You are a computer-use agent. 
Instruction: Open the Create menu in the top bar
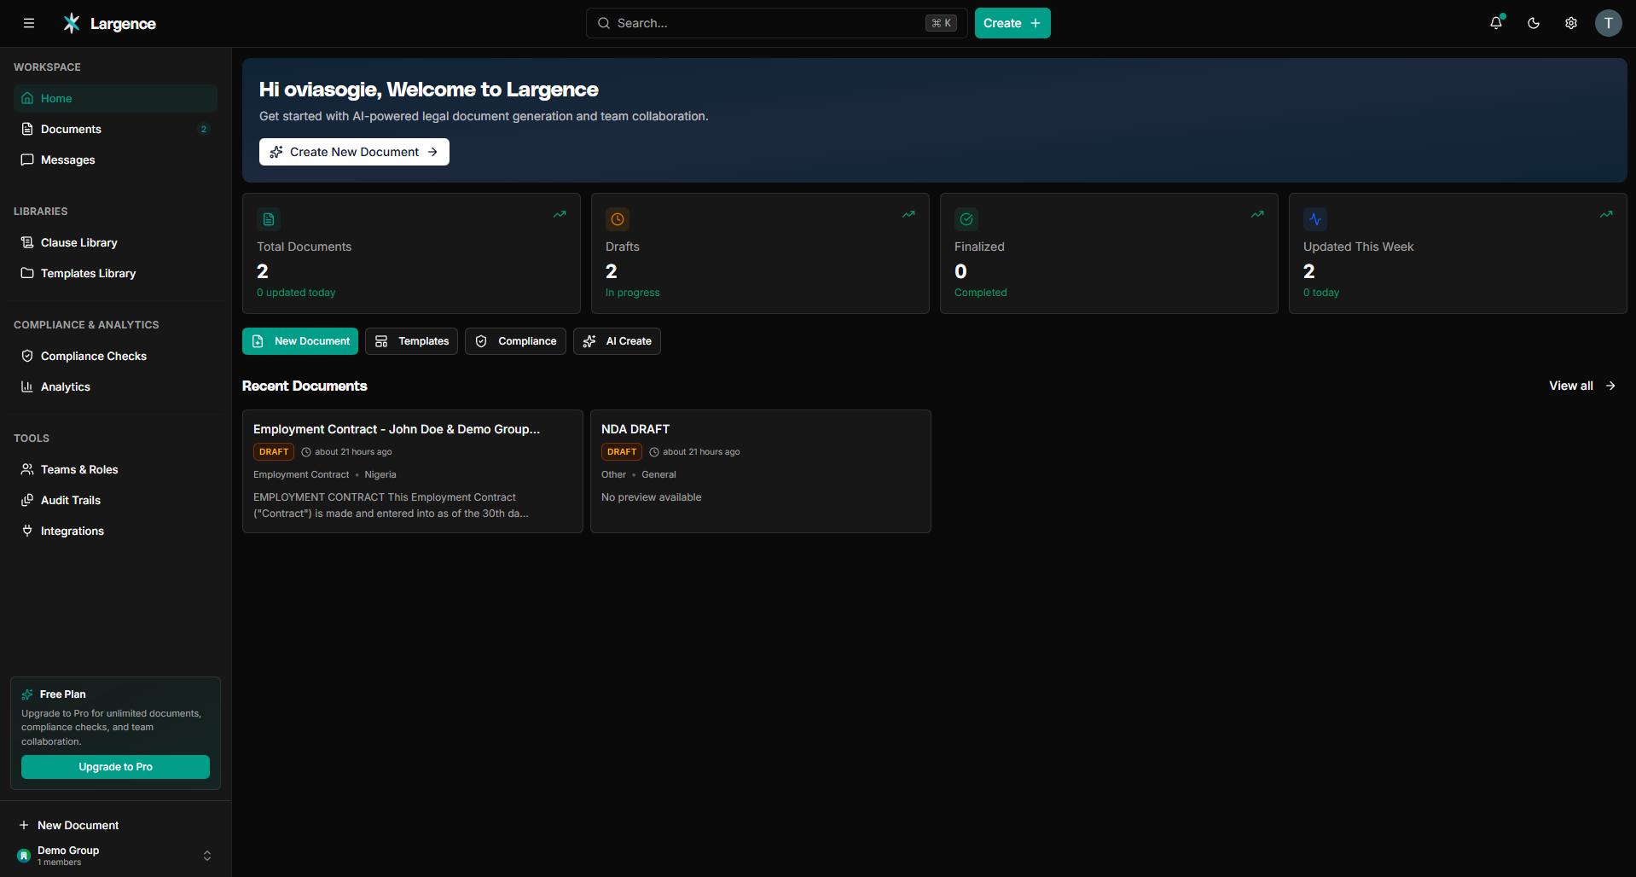pyautogui.click(x=1012, y=23)
